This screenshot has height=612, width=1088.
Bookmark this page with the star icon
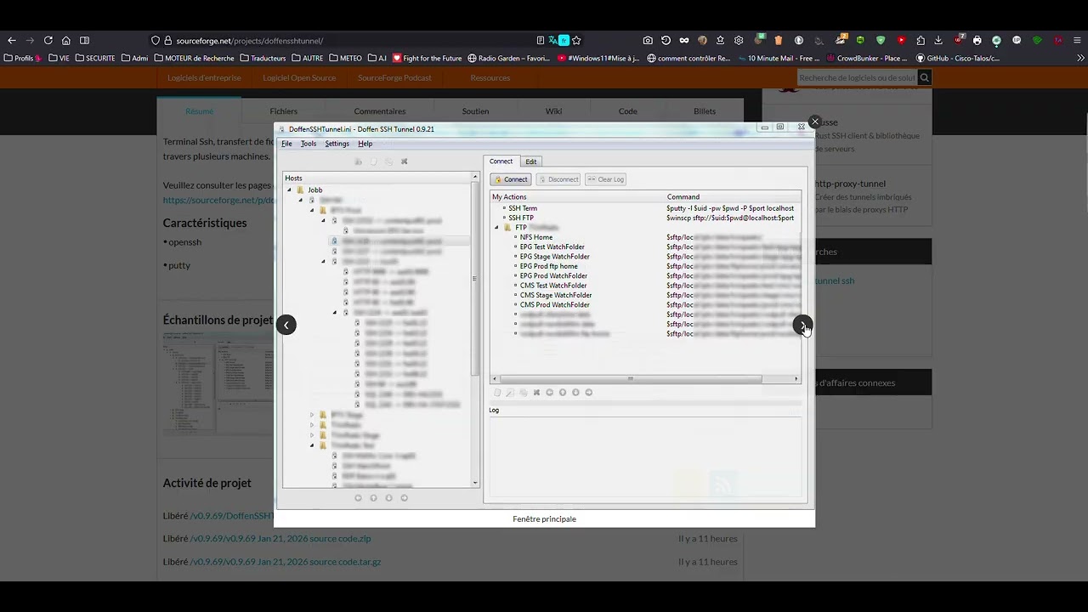tap(576, 40)
